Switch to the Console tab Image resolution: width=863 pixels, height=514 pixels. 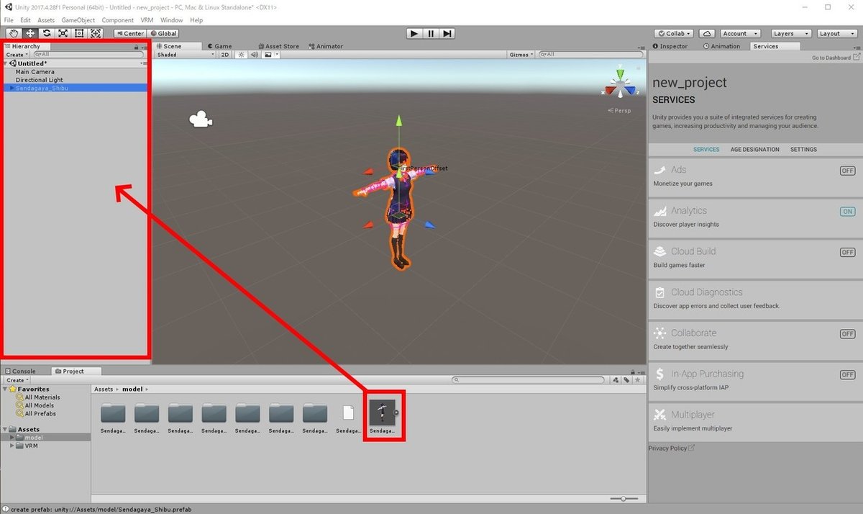tap(20, 371)
